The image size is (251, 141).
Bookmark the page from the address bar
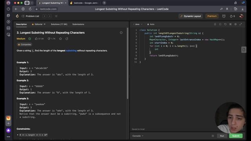point(227,9)
